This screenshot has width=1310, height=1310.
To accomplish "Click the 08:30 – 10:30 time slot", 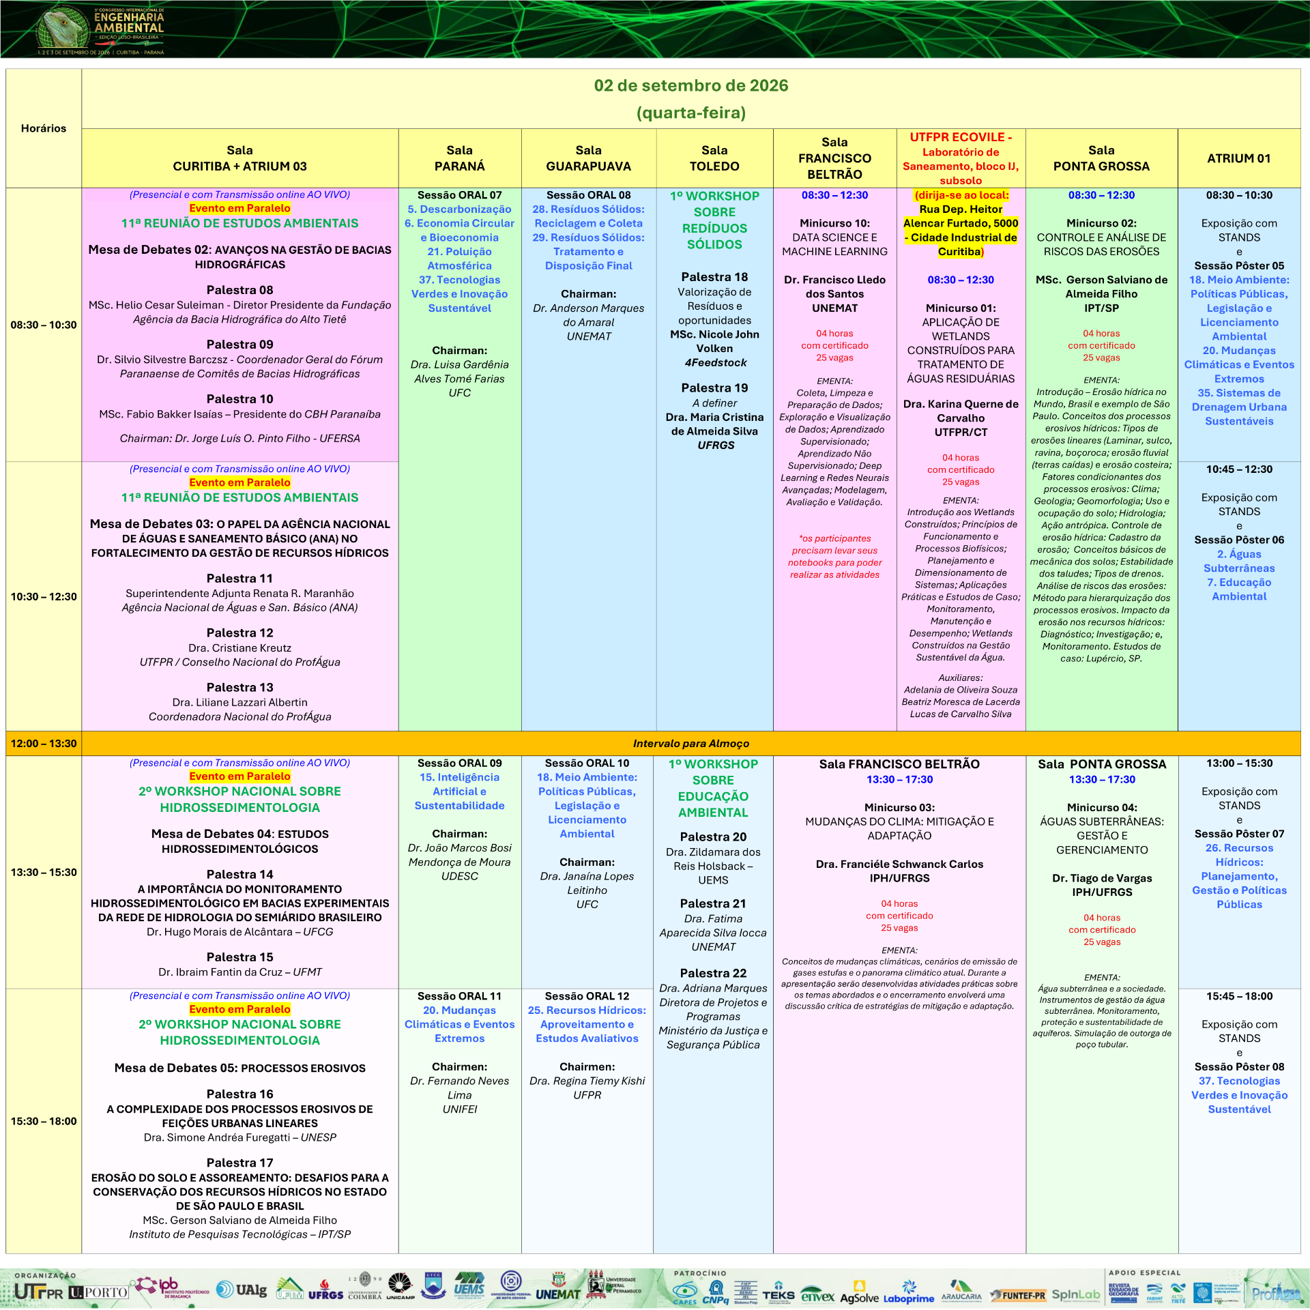I will coord(44,325).
